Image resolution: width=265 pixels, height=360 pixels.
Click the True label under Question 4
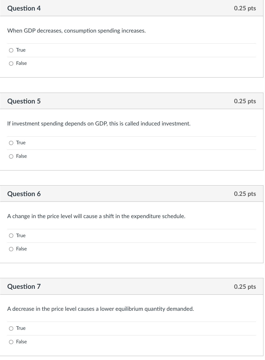click(21, 50)
